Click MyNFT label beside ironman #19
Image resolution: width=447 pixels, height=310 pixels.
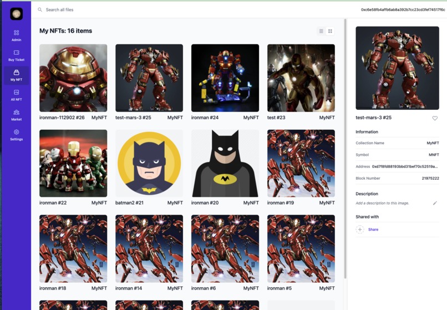(x=327, y=203)
